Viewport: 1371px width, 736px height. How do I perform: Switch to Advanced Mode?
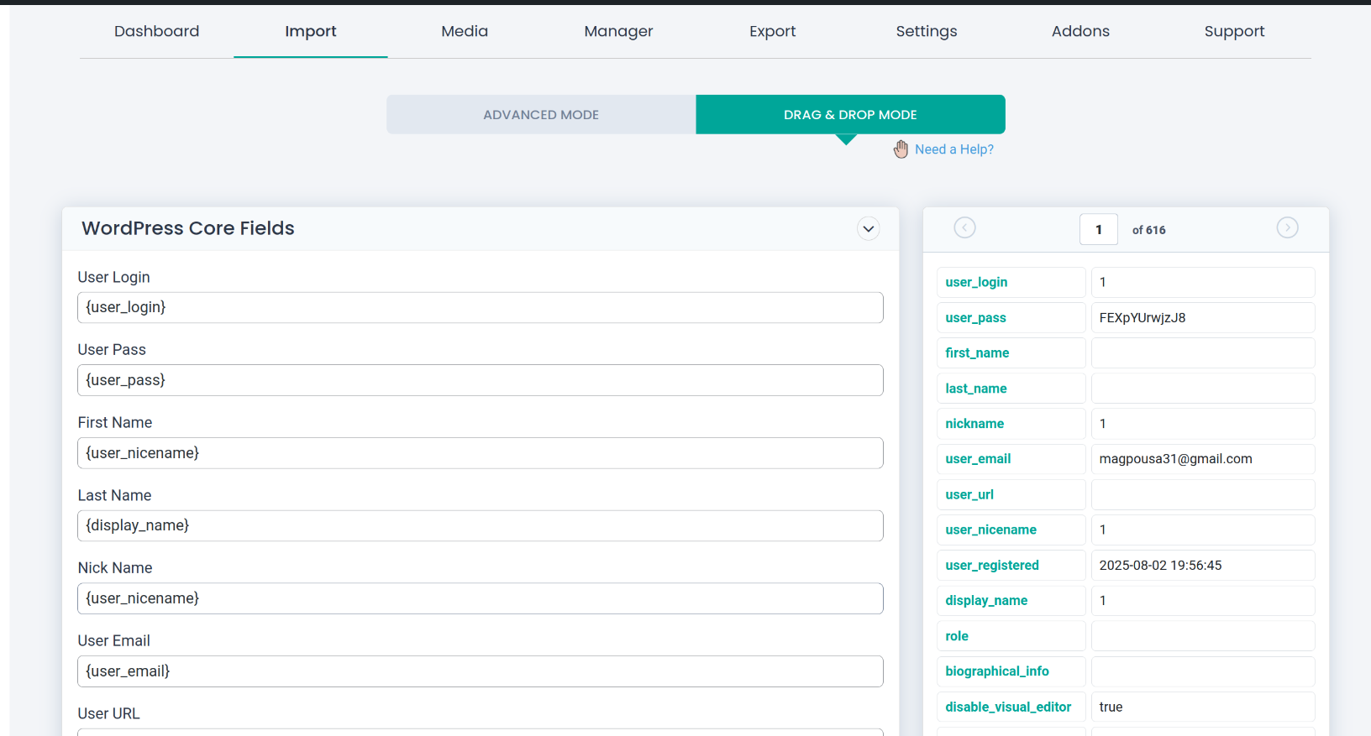541,115
